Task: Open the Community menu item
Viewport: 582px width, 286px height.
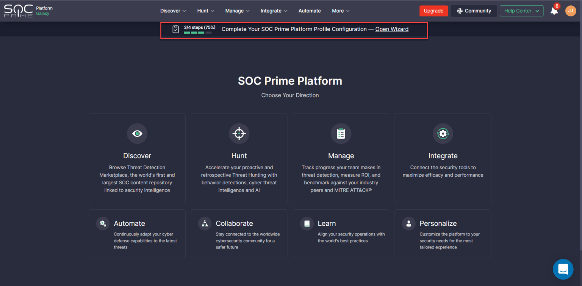Action: coord(474,11)
